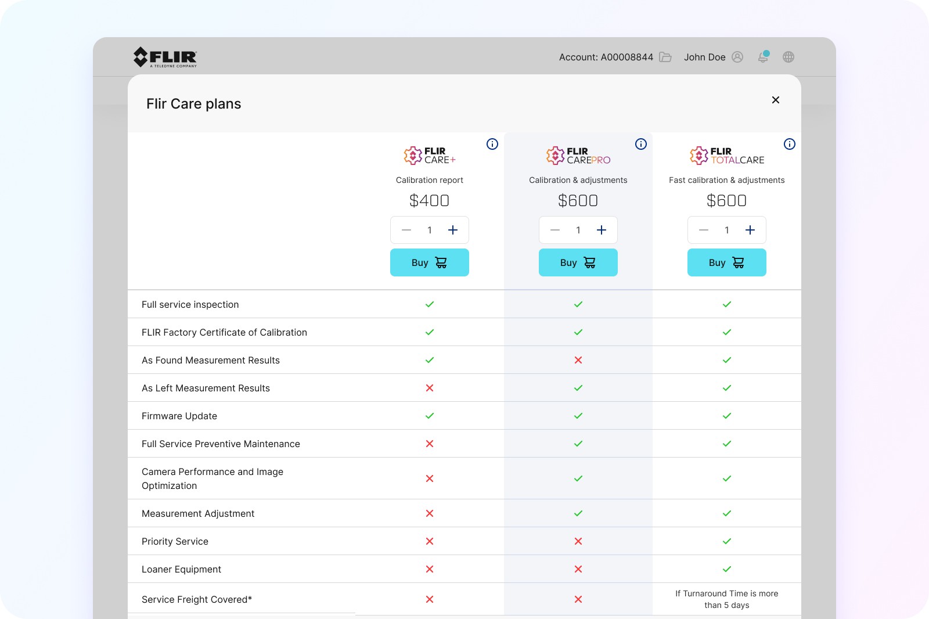Click the FLIR CarePro plan logo
Image resolution: width=929 pixels, height=619 pixels.
(x=578, y=156)
